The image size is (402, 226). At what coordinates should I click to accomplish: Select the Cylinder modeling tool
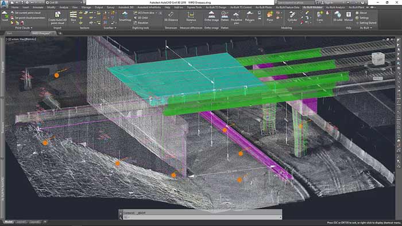(x=292, y=16)
